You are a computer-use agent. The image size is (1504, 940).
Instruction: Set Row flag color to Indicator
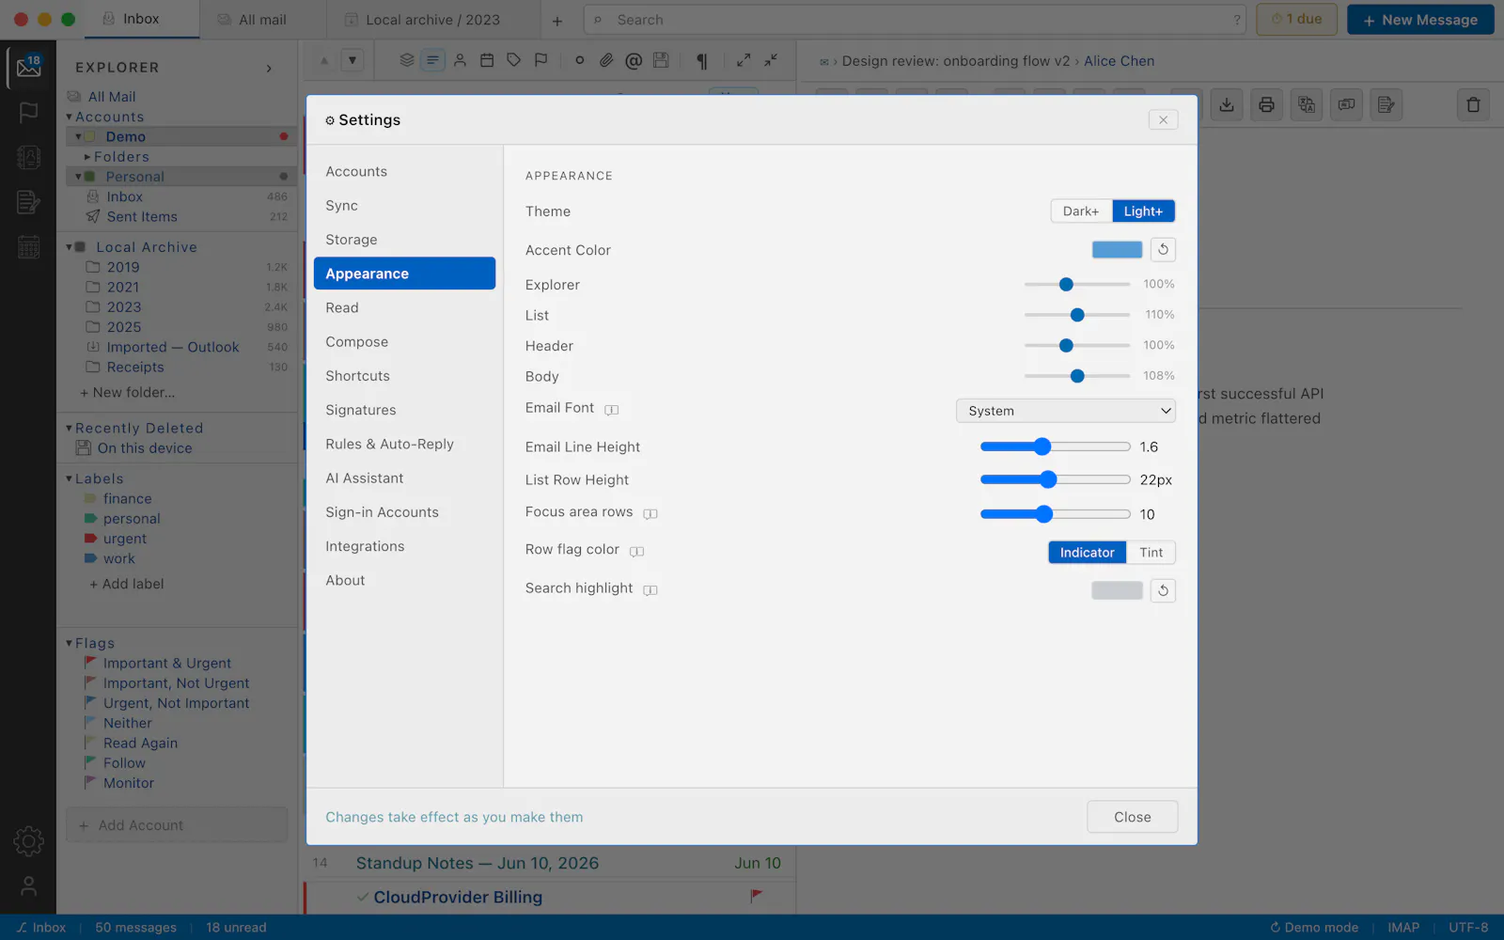(x=1087, y=553)
